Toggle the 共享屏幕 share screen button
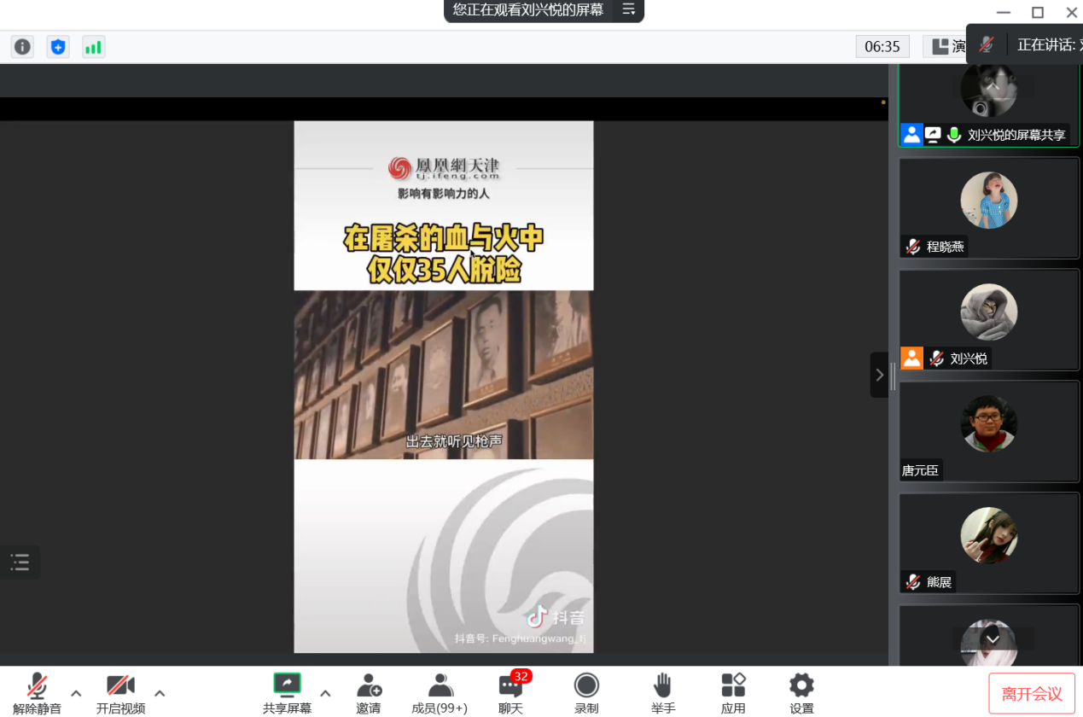The height and width of the screenshot is (717, 1083). click(x=287, y=692)
